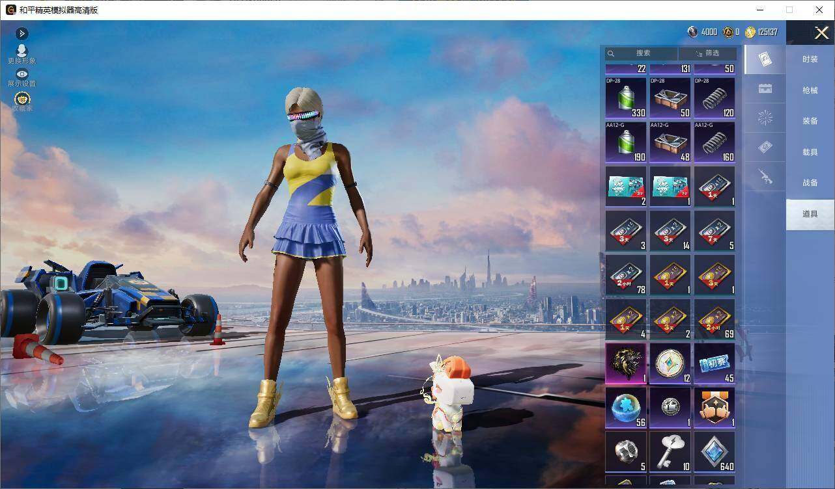The image size is (835, 489).
Task: Click the gold coin balance 125137
Action: (x=761, y=32)
